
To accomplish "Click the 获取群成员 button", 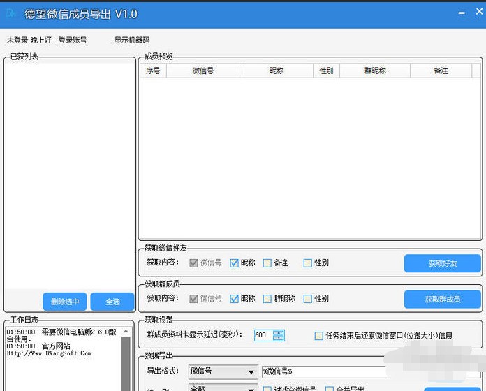I will tap(442, 299).
